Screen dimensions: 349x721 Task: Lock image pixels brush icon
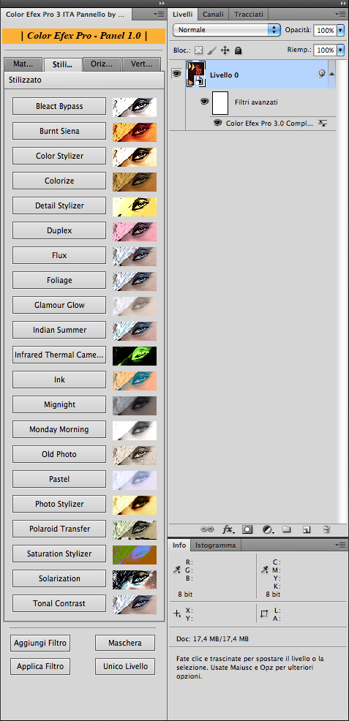coord(211,50)
